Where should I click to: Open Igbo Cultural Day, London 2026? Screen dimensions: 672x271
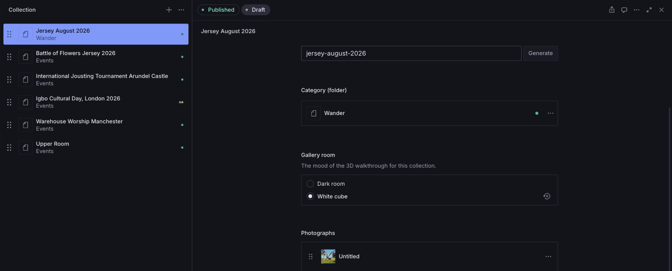(x=96, y=102)
